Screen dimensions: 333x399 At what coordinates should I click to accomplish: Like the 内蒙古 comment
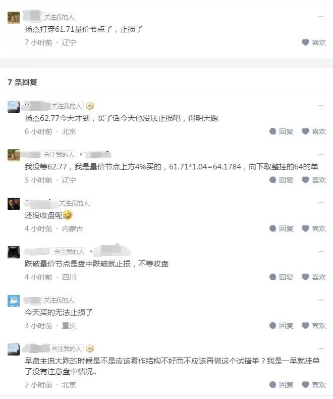pos(314,229)
